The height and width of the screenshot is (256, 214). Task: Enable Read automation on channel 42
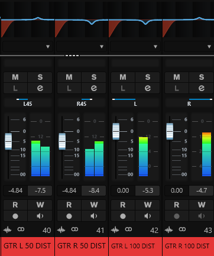(123, 205)
